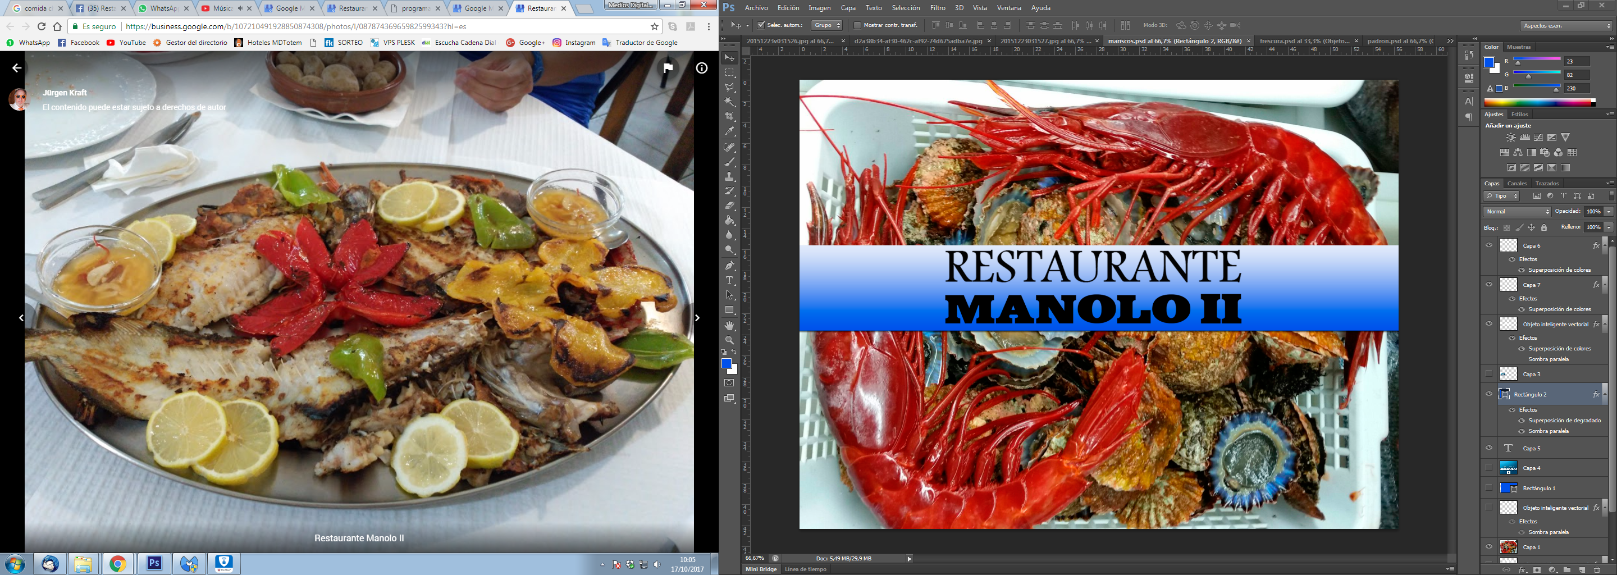Select the Hand tool
1617x575 pixels.
point(729,326)
